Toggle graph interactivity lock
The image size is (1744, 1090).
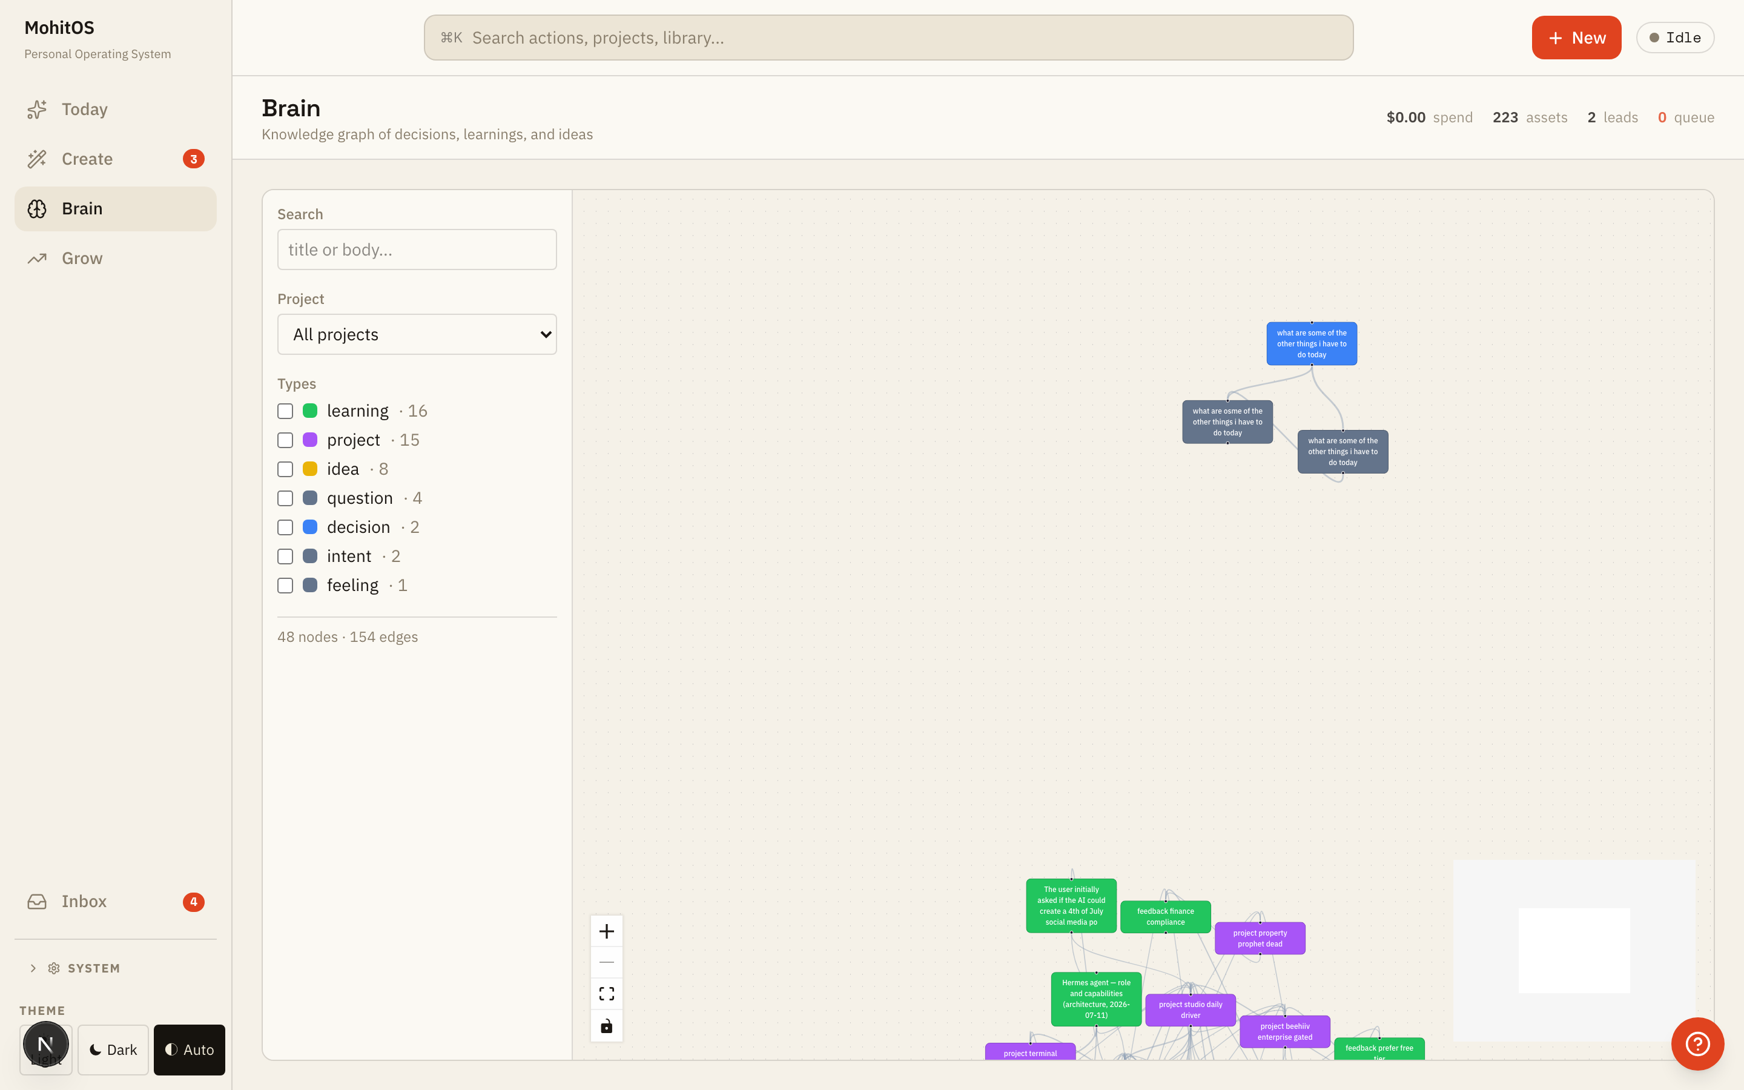(607, 1026)
